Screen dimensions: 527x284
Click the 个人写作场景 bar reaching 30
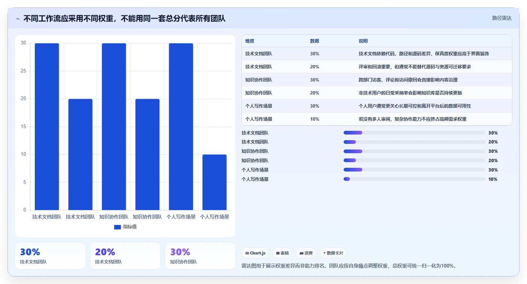(x=181, y=127)
